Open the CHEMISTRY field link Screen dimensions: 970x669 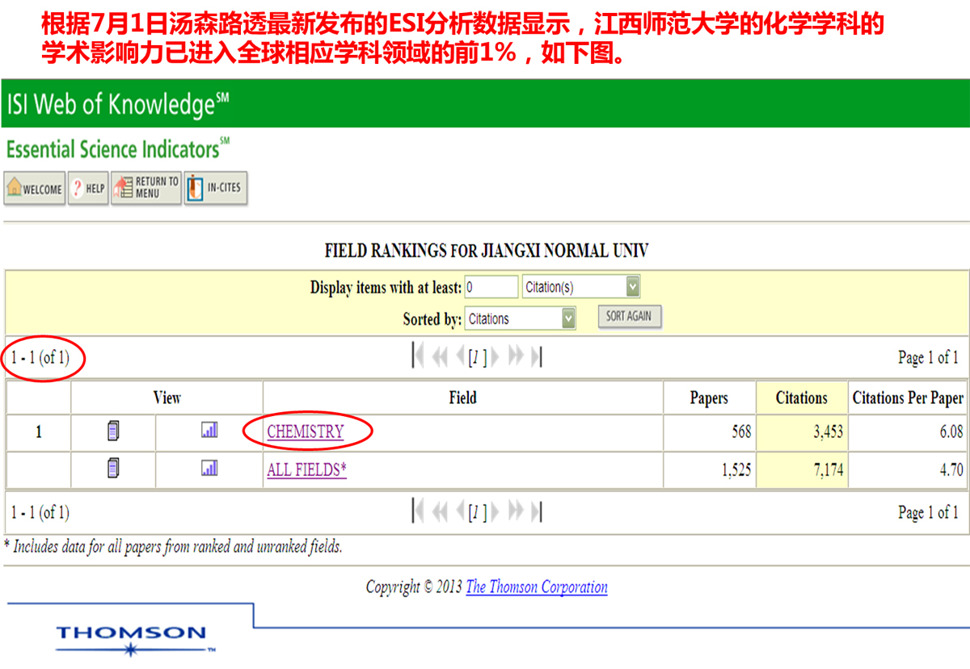tap(306, 432)
